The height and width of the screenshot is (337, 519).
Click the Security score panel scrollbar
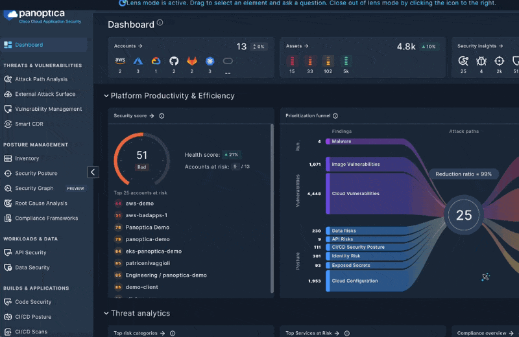click(272, 208)
